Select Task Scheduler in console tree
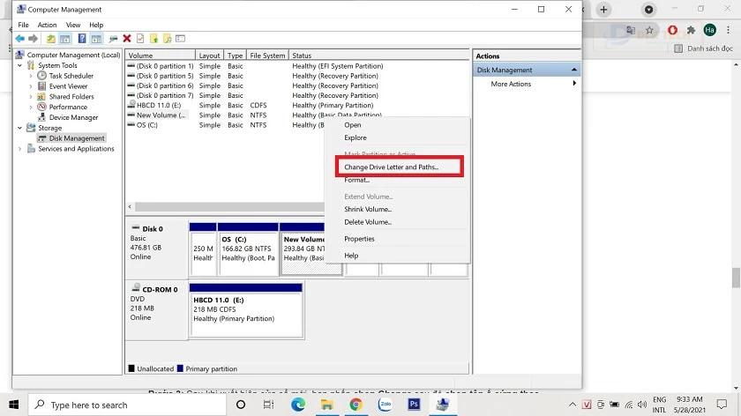Image resolution: width=741 pixels, height=416 pixels. 71,76
